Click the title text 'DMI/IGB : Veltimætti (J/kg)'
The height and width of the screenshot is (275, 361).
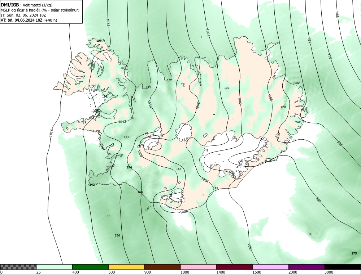click(26, 5)
